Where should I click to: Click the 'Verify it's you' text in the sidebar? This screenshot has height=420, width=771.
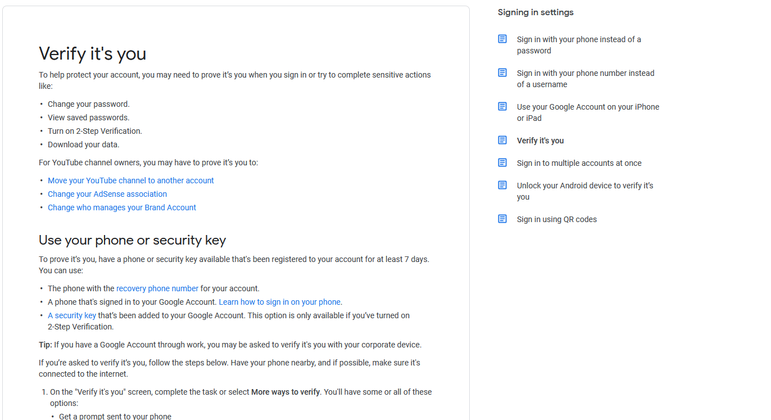pos(541,141)
